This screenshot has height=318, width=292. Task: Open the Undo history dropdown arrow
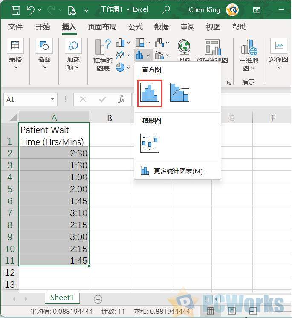point(40,10)
